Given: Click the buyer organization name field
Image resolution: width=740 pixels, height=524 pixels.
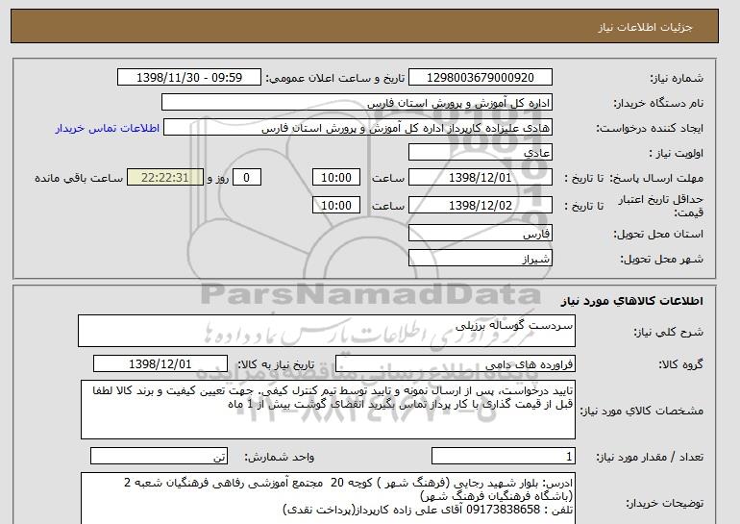Looking at the screenshot, I should [x=357, y=103].
